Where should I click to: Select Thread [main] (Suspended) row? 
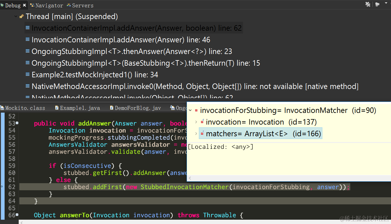[72, 17]
